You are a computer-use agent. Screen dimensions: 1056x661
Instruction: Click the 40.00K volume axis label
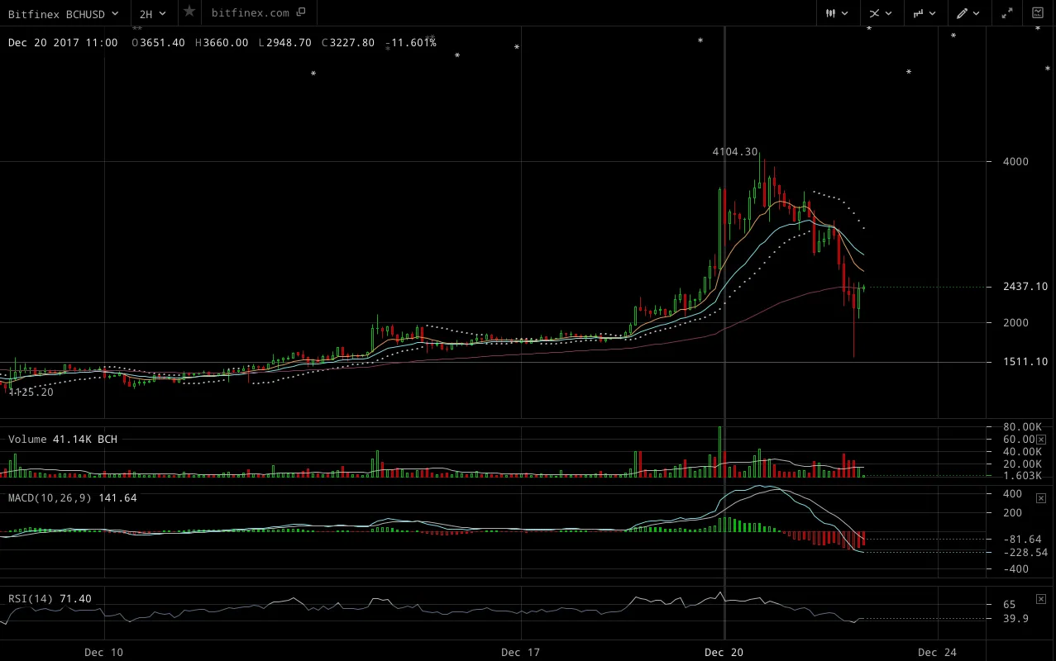(x=1021, y=451)
